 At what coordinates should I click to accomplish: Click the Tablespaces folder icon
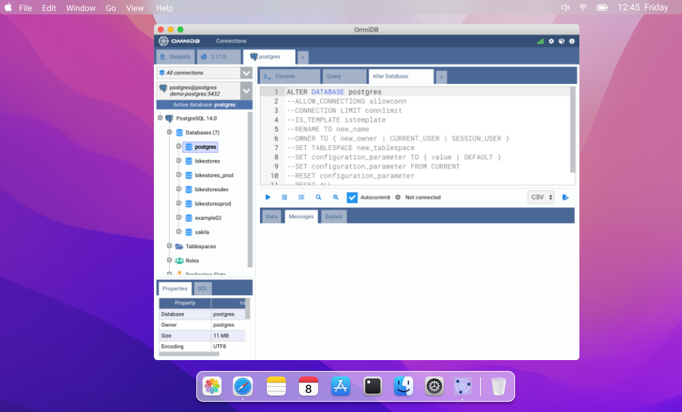pos(179,247)
